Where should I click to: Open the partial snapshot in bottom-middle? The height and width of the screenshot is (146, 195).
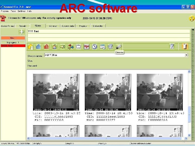(108, 131)
